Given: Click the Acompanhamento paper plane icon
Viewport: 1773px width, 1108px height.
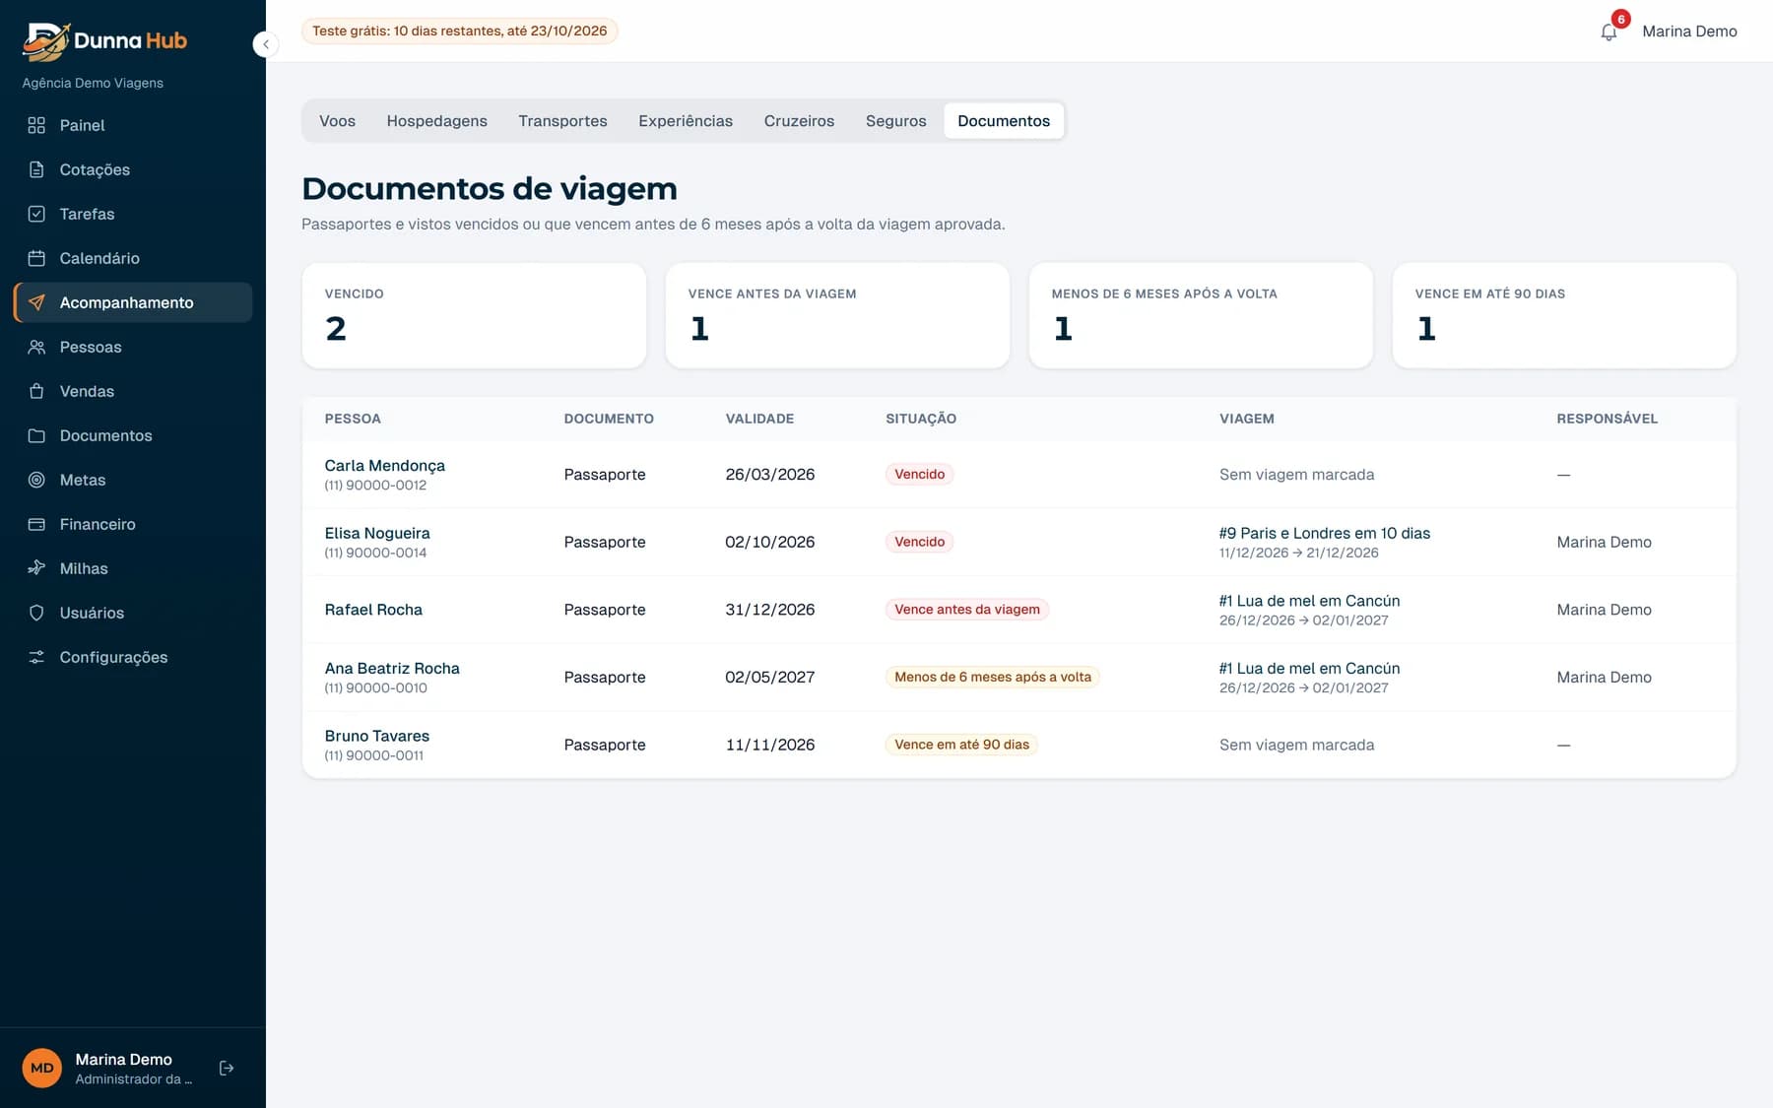Looking at the screenshot, I should 36,302.
